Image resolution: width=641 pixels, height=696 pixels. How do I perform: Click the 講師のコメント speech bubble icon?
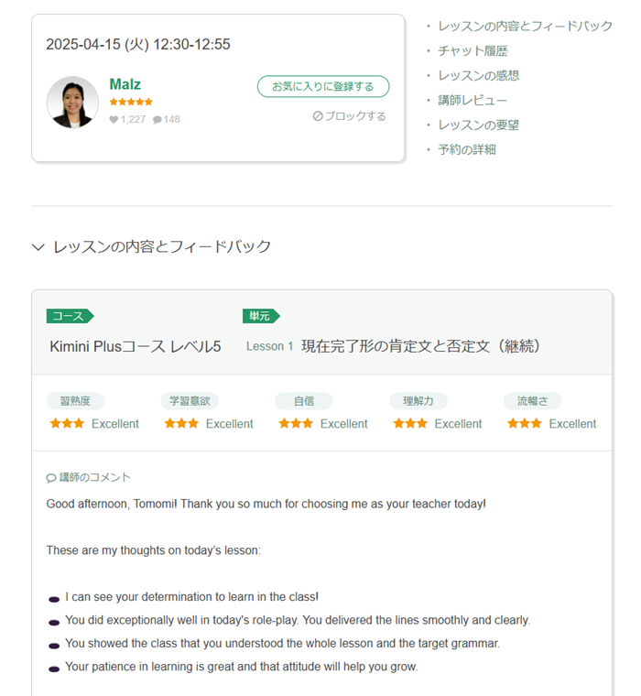click(51, 478)
